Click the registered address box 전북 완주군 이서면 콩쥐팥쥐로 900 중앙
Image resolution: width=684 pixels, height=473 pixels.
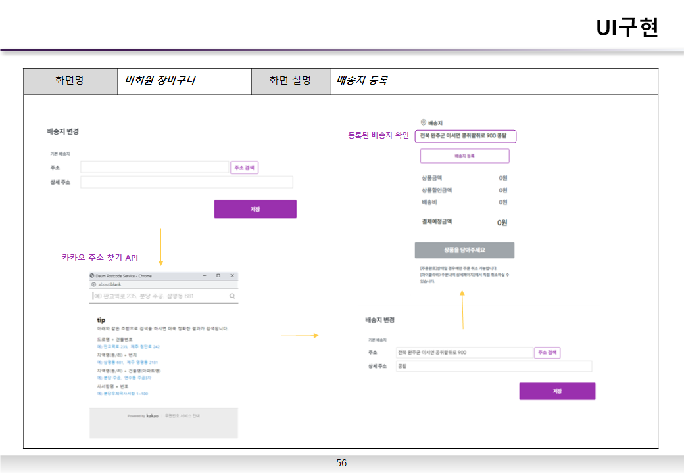(466, 136)
